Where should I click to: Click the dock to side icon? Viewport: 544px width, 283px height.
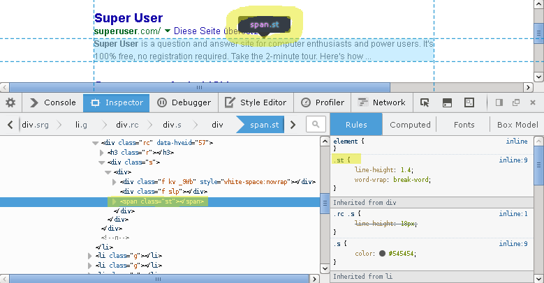pos(499,102)
